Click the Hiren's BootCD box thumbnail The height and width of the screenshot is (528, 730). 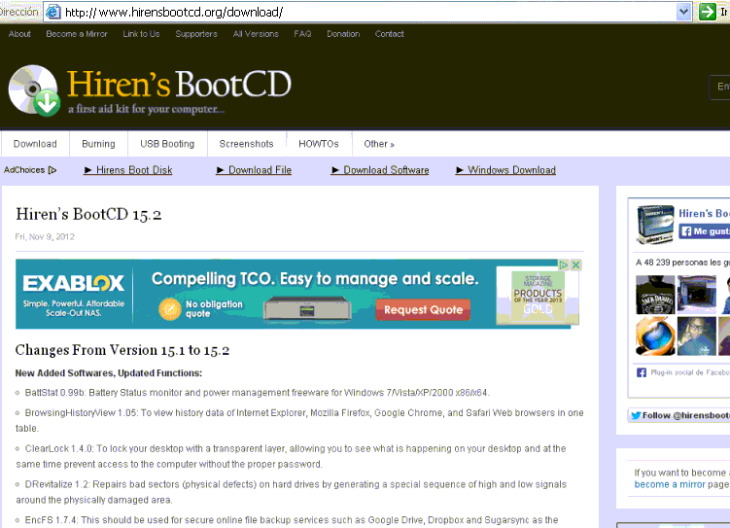(655, 225)
